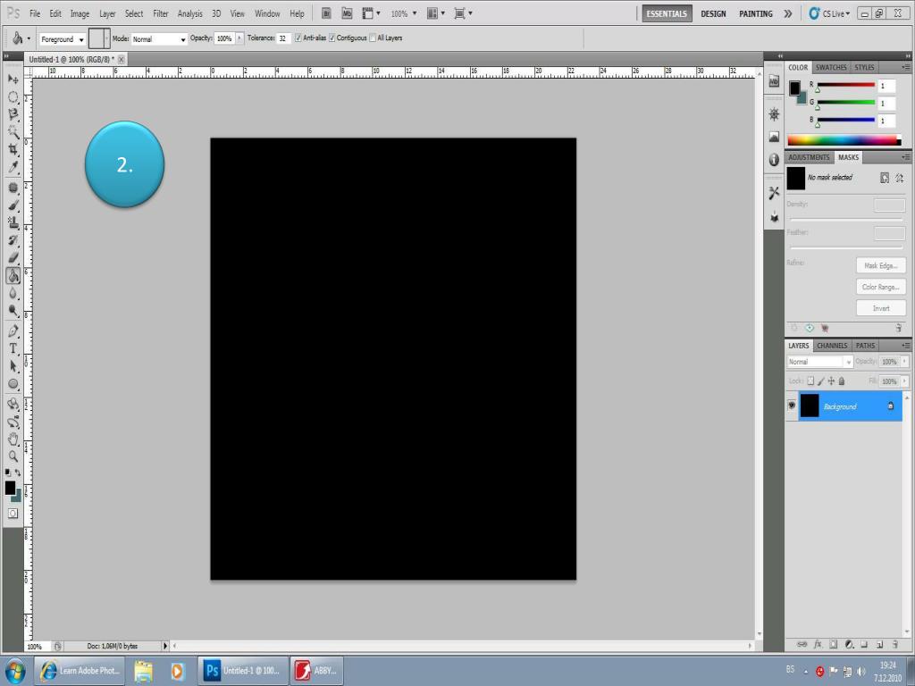Open the Filter menu
Screen dimensions: 915x686
click(161, 13)
